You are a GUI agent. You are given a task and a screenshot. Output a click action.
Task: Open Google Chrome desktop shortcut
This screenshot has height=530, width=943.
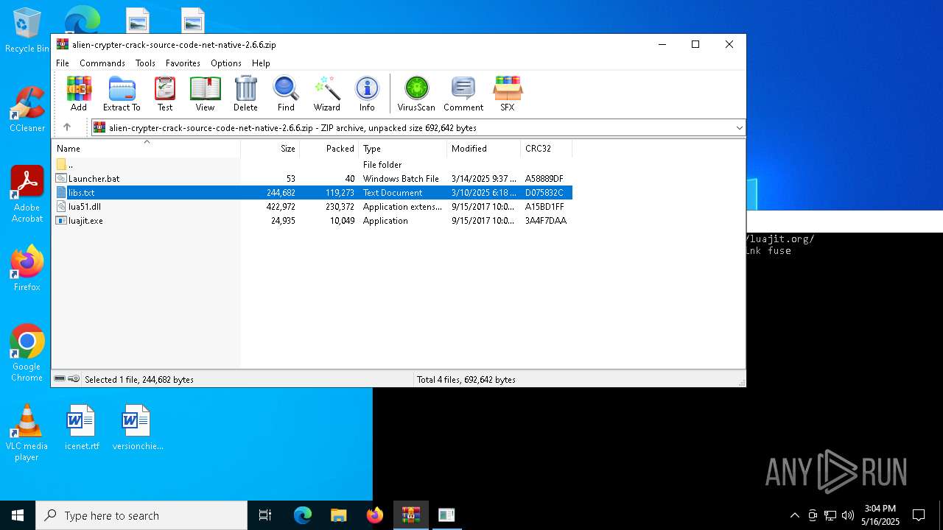(x=27, y=353)
